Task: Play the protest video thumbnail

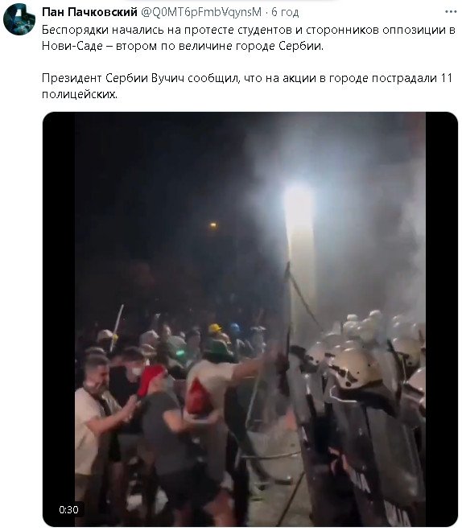Action: click(x=250, y=319)
